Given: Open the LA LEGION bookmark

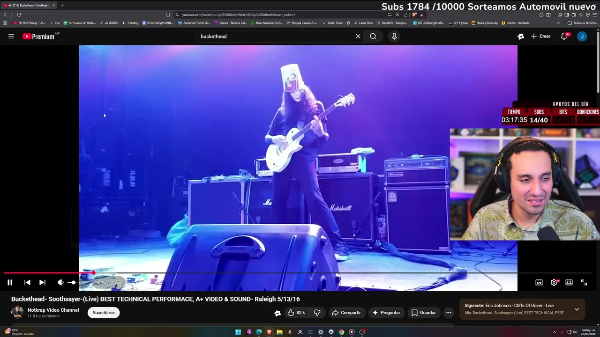Looking at the screenshot, I should pos(109,23).
